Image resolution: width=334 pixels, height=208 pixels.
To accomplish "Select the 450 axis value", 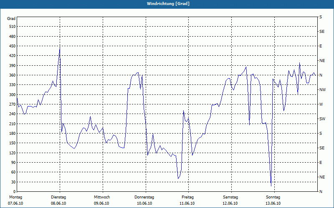I will tap(12, 46).
